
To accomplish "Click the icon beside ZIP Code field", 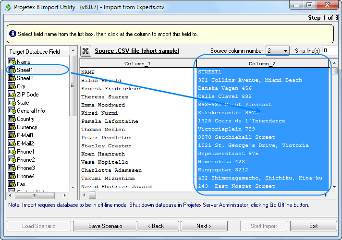I will click(12, 94).
